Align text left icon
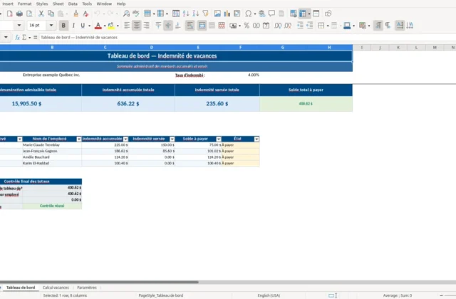This screenshot has height=299, width=456. click(127, 26)
